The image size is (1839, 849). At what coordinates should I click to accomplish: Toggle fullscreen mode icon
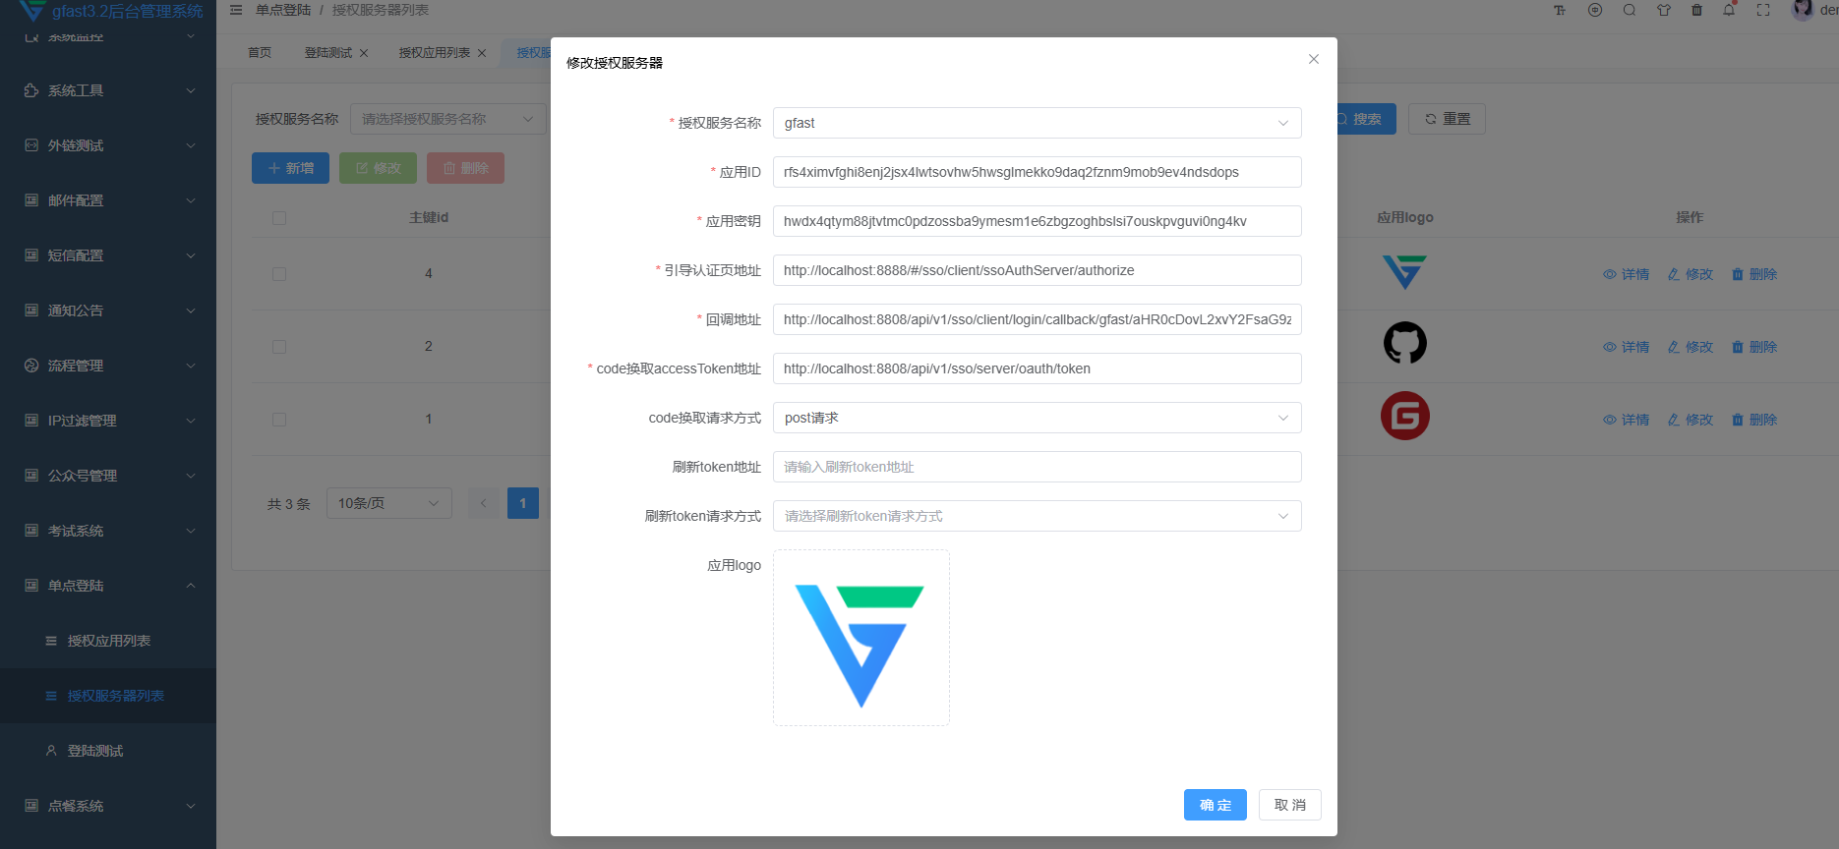point(1763,10)
